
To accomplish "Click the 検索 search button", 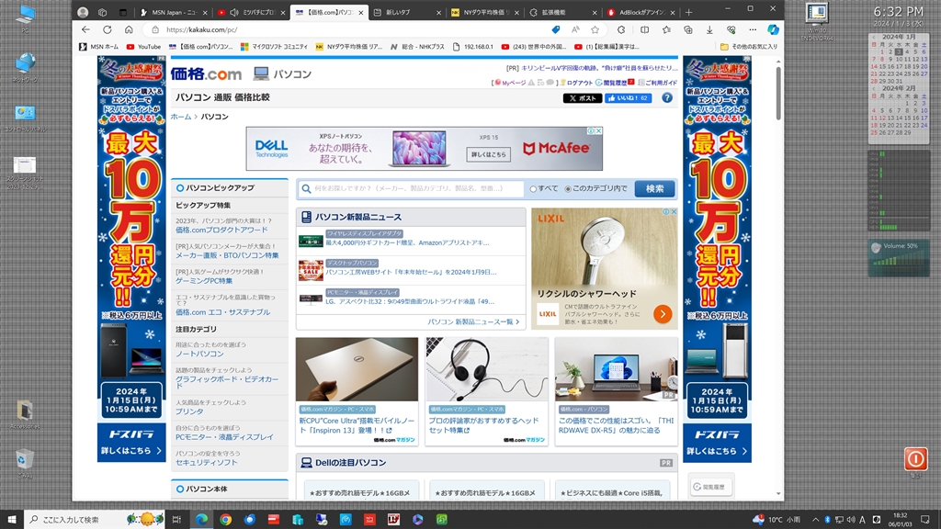I will point(654,188).
